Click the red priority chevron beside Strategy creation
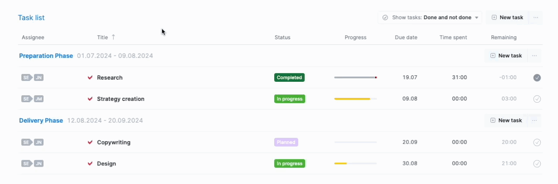 pos(90,99)
